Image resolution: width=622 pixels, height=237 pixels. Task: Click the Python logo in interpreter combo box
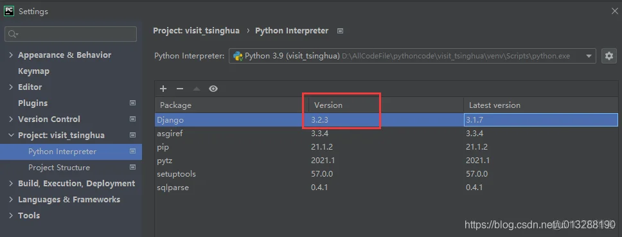pyautogui.click(x=238, y=56)
